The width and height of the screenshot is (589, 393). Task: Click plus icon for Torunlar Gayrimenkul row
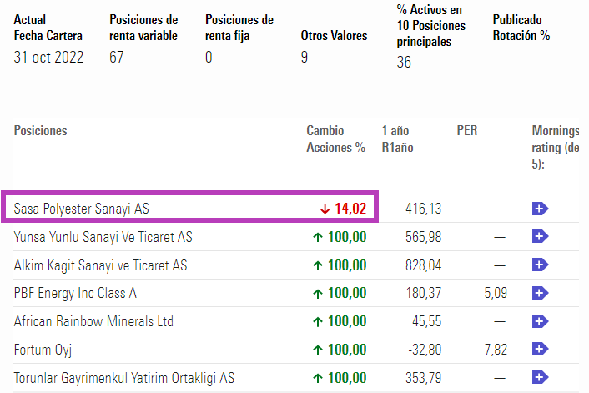[540, 378]
